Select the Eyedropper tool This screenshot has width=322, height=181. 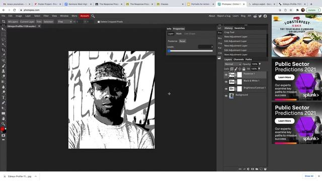(3, 55)
